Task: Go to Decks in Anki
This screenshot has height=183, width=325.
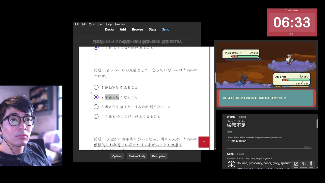Action: (x=109, y=29)
